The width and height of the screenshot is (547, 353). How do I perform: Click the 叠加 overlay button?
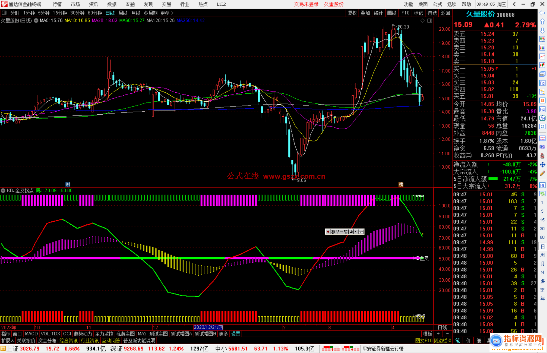[x=365, y=13]
